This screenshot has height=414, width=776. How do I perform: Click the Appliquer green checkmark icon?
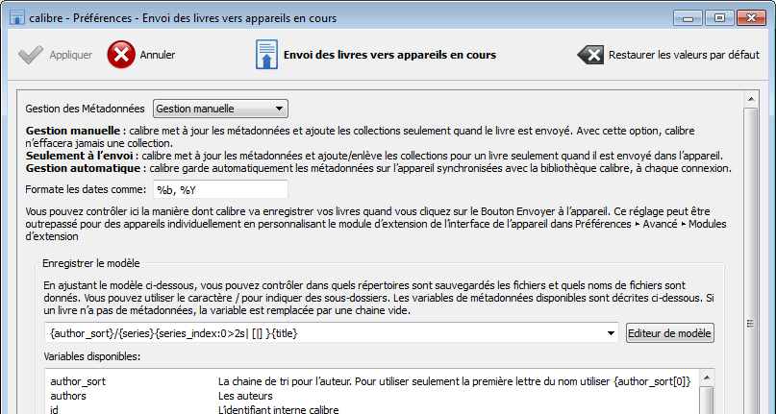click(31, 55)
